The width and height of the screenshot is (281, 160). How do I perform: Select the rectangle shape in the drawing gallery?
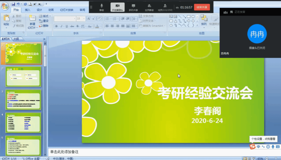[189, 17]
